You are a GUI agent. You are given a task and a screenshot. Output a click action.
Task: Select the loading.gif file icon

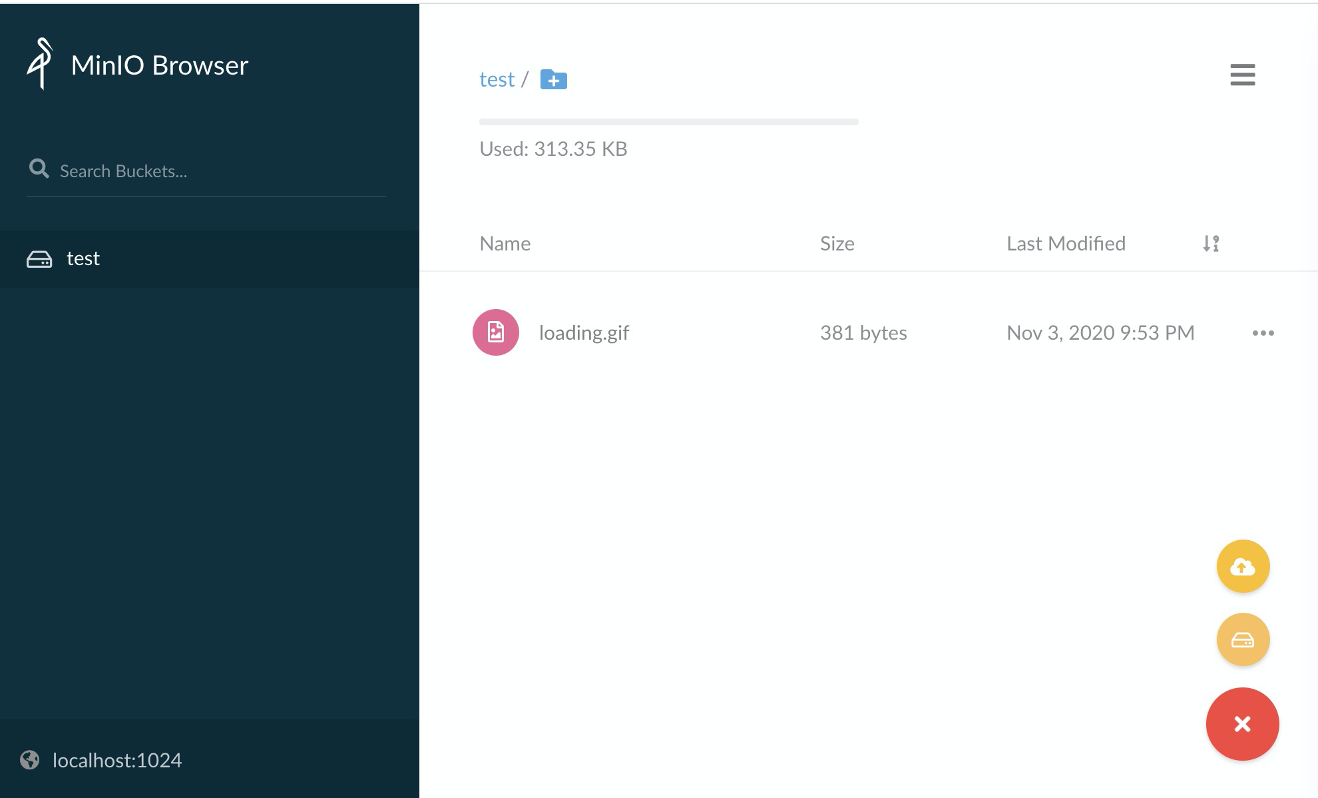pyautogui.click(x=496, y=332)
